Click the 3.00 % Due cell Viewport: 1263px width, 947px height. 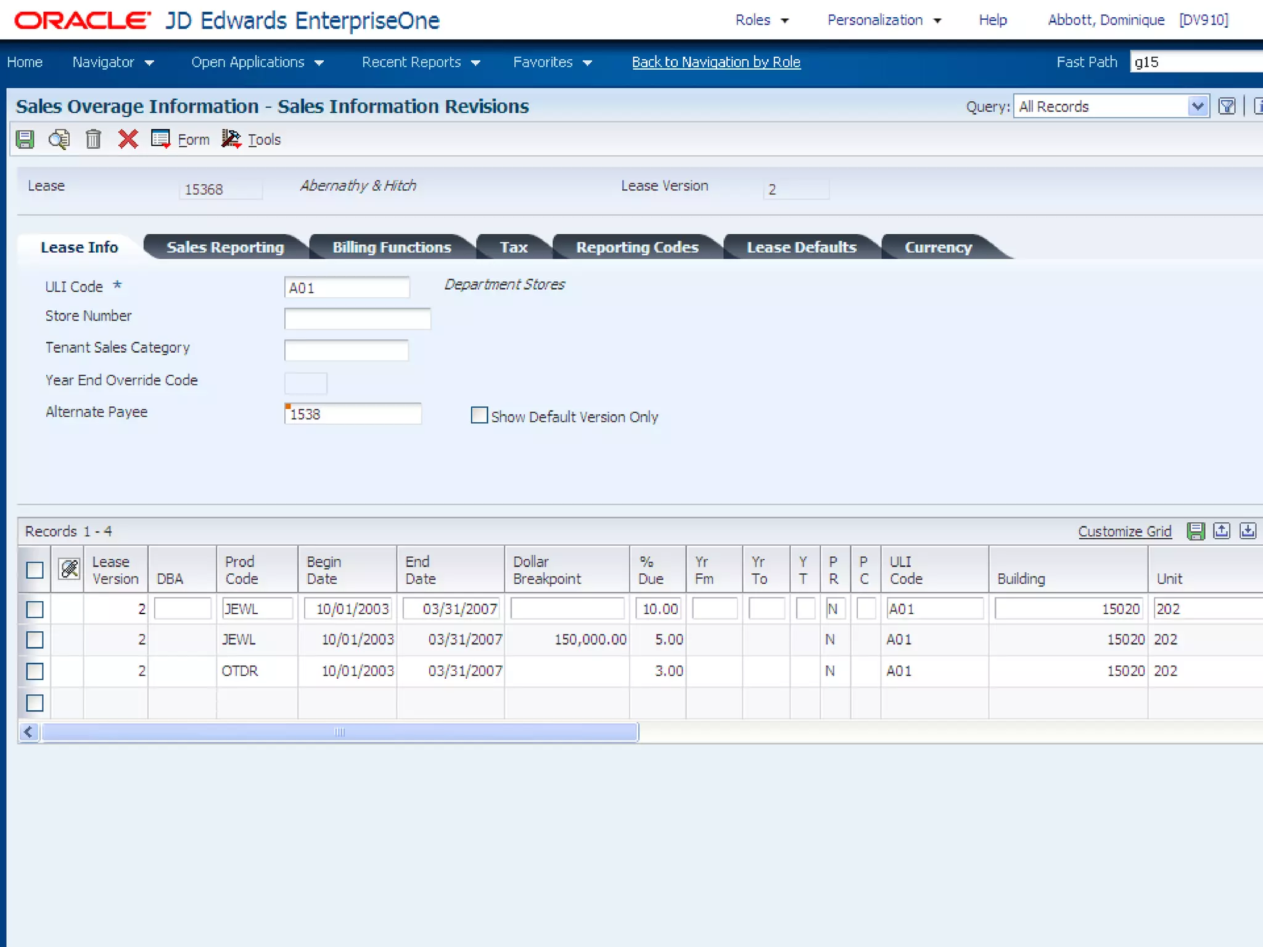coord(658,671)
